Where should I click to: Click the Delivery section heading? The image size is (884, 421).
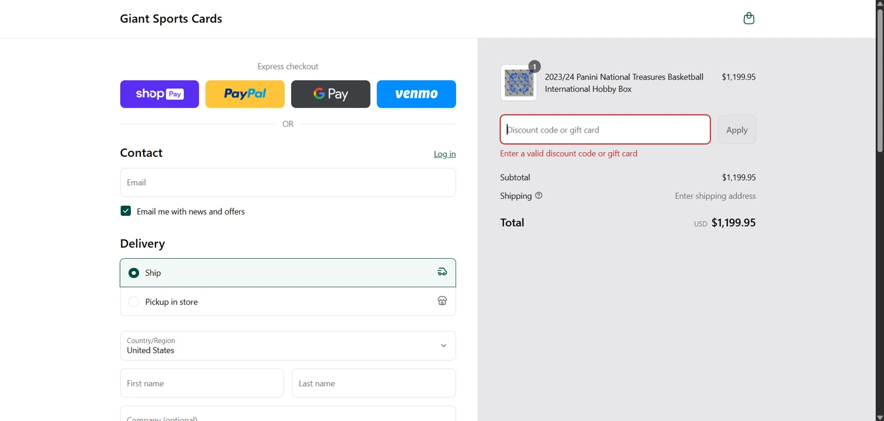pyautogui.click(x=143, y=244)
